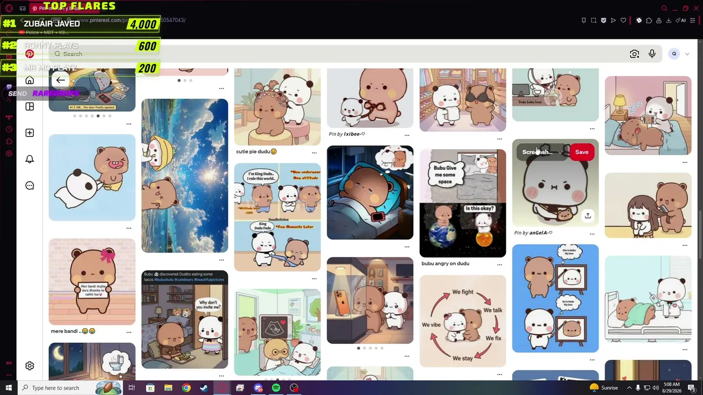Open the 'cutie pie dudu' caption

pyautogui.click(x=256, y=151)
